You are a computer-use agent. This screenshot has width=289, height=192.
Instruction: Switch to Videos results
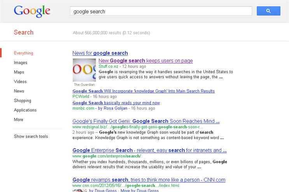tap(20, 82)
